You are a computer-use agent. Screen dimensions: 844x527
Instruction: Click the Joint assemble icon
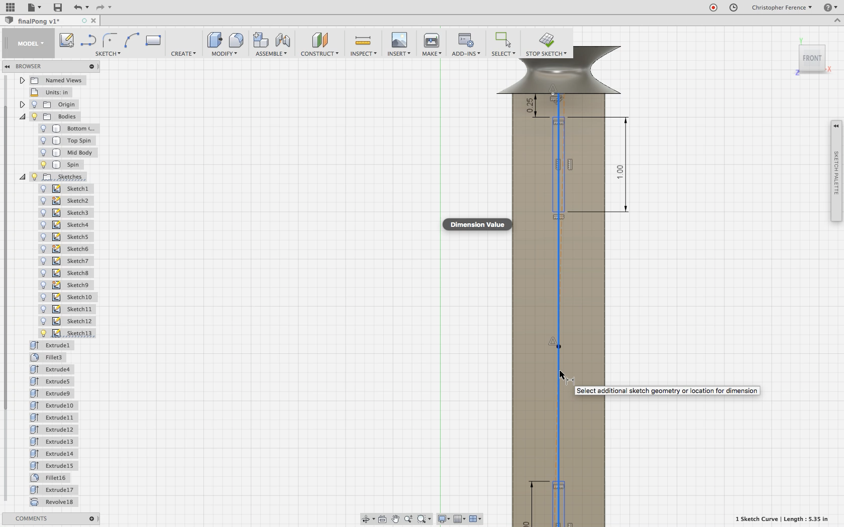[x=282, y=40]
